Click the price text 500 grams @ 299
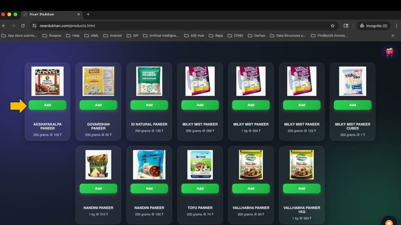 point(200,131)
